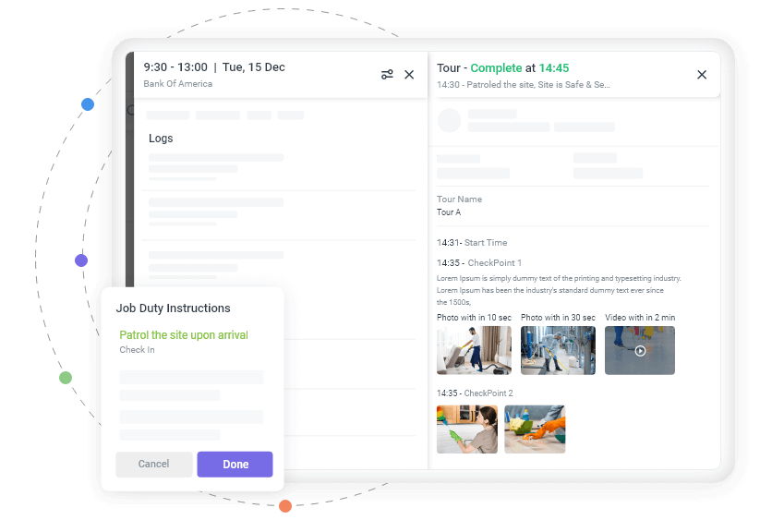View first CheckPoint 2 cleaning photo
This screenshot has width=772, height=520.
(x=466, y=429)
